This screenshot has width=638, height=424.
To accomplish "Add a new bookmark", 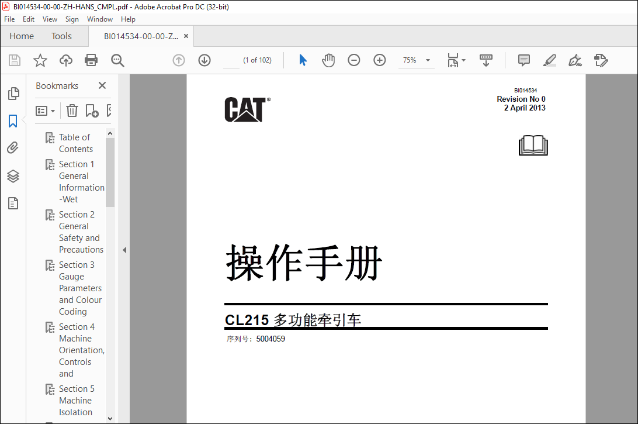I will coord(92,111).
